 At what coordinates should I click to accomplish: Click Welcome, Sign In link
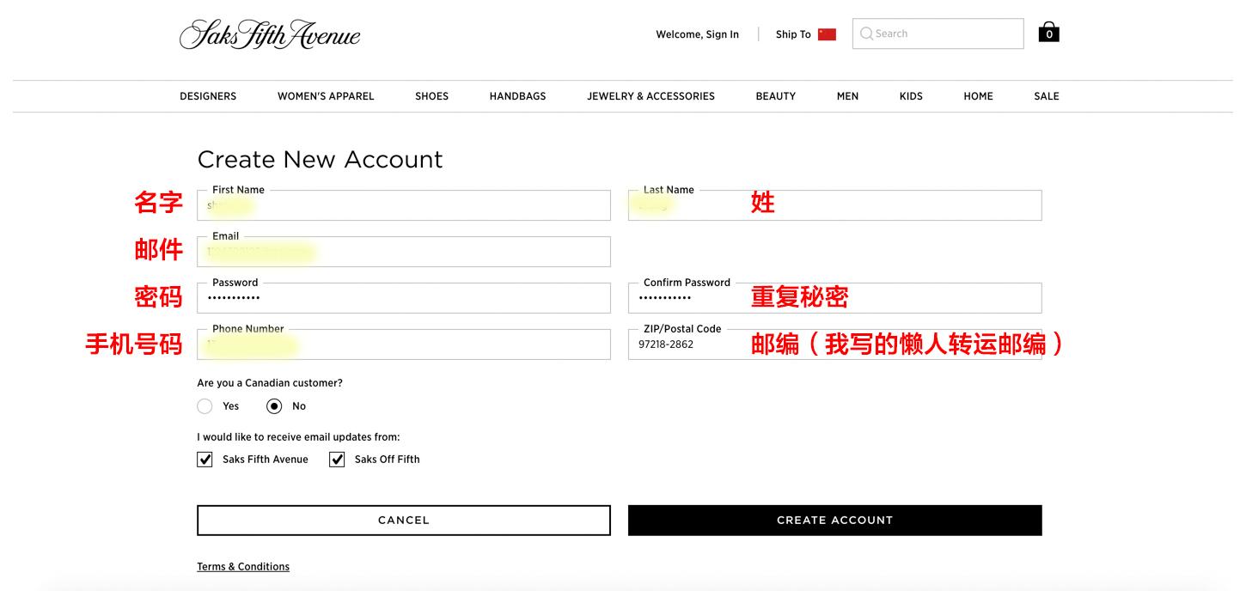coord(697,34)
